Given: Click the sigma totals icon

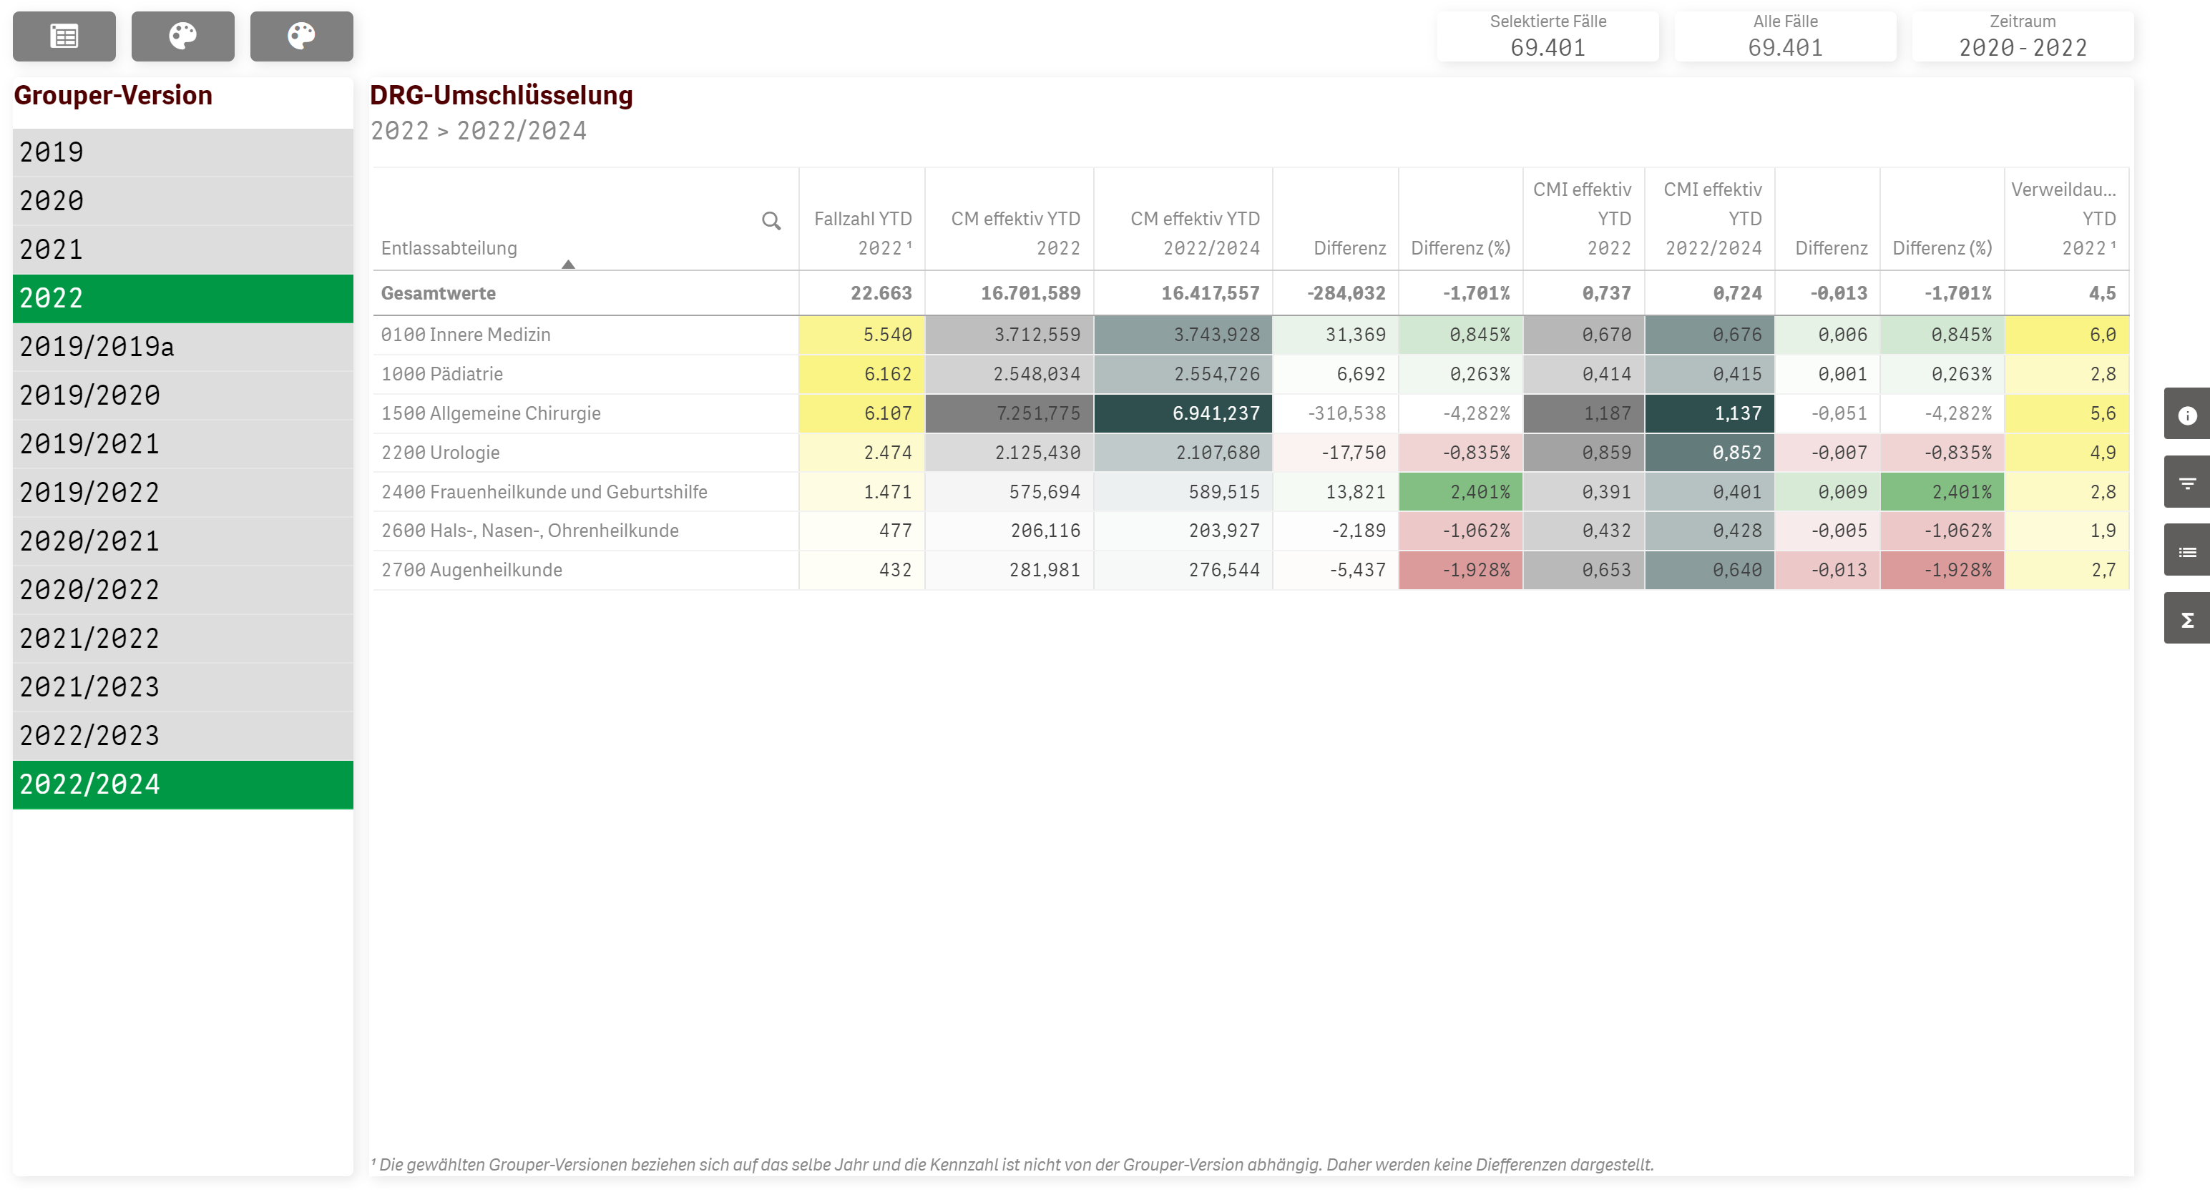Looking at the screenshot, I should click(x=2187, y=619).
